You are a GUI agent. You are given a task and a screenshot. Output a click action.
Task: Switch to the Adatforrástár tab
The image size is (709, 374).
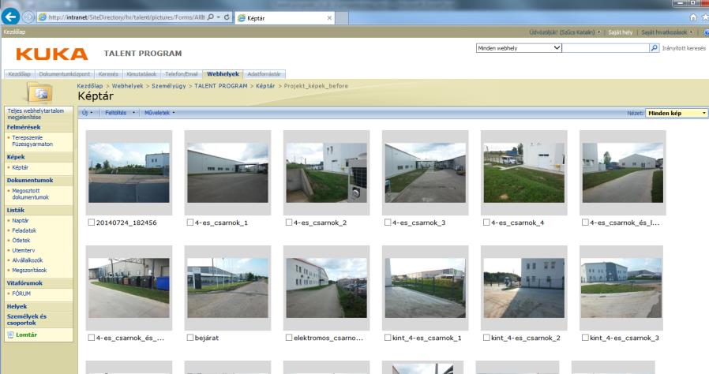[264, 74]
